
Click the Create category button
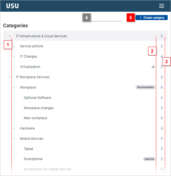(152, 18)
